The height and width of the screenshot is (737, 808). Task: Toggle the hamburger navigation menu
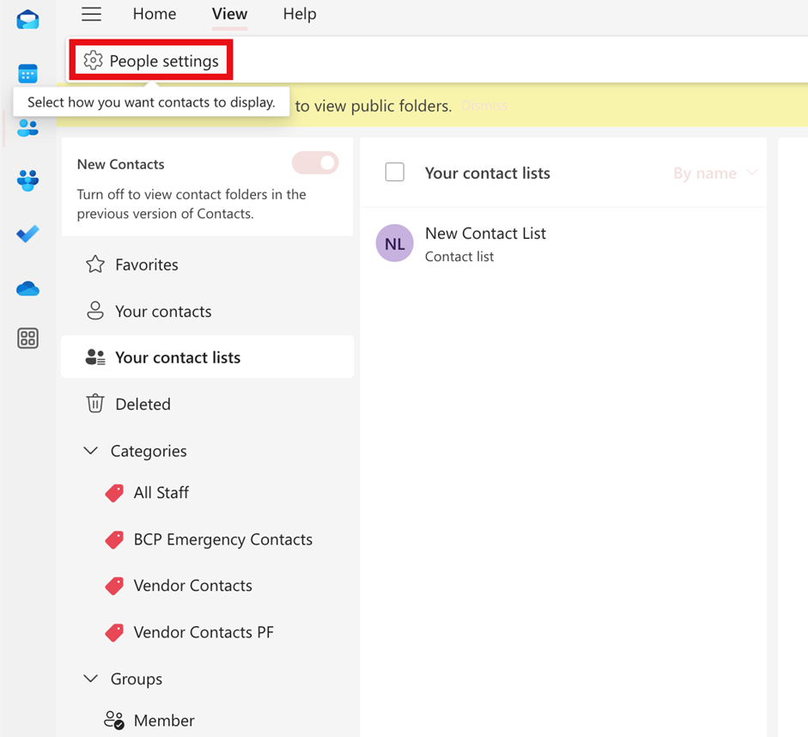click(x=91, y=14)
